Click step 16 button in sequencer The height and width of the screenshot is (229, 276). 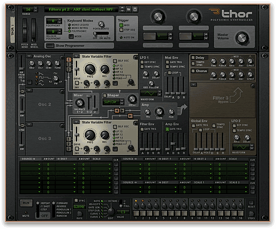pyautogui.click(x=241, y=213)
